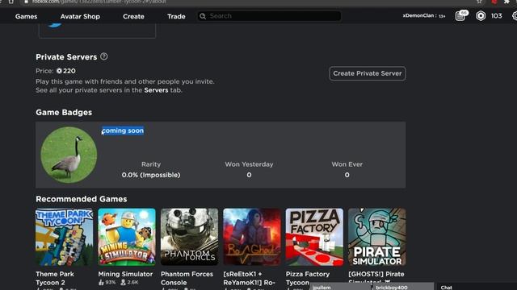Click the search magnifier icon

[x=203, y=16]
